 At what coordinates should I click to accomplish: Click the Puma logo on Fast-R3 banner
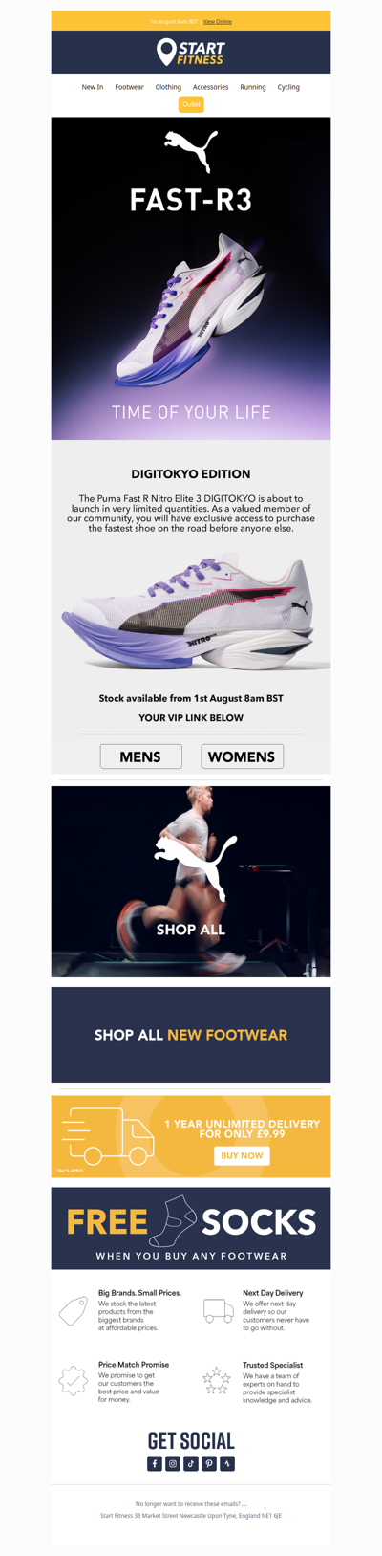[x=191, y=152]
